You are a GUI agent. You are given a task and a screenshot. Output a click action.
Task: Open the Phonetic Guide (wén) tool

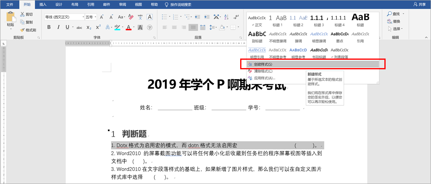[x=140, y=17]
